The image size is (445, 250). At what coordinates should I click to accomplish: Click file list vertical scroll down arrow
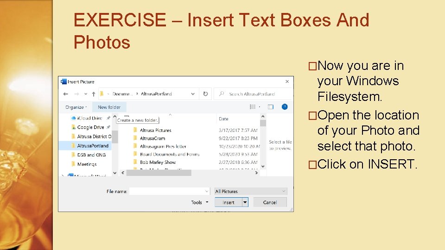[x=263, y=166]
